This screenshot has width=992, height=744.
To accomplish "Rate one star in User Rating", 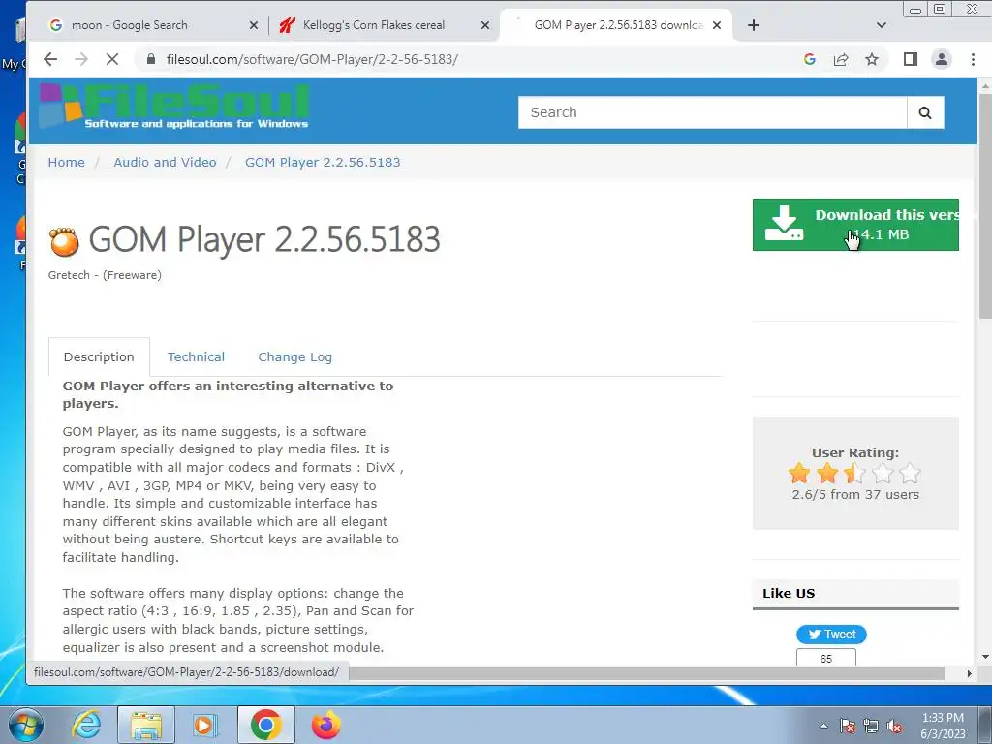I will point(799,473).
